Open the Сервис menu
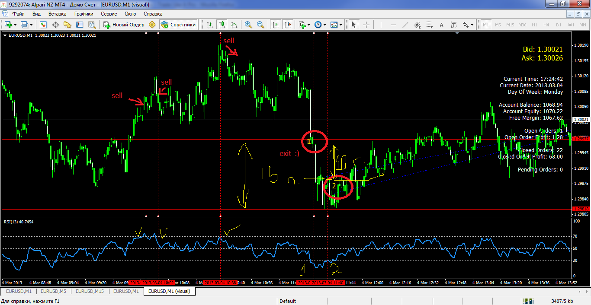 109,13
